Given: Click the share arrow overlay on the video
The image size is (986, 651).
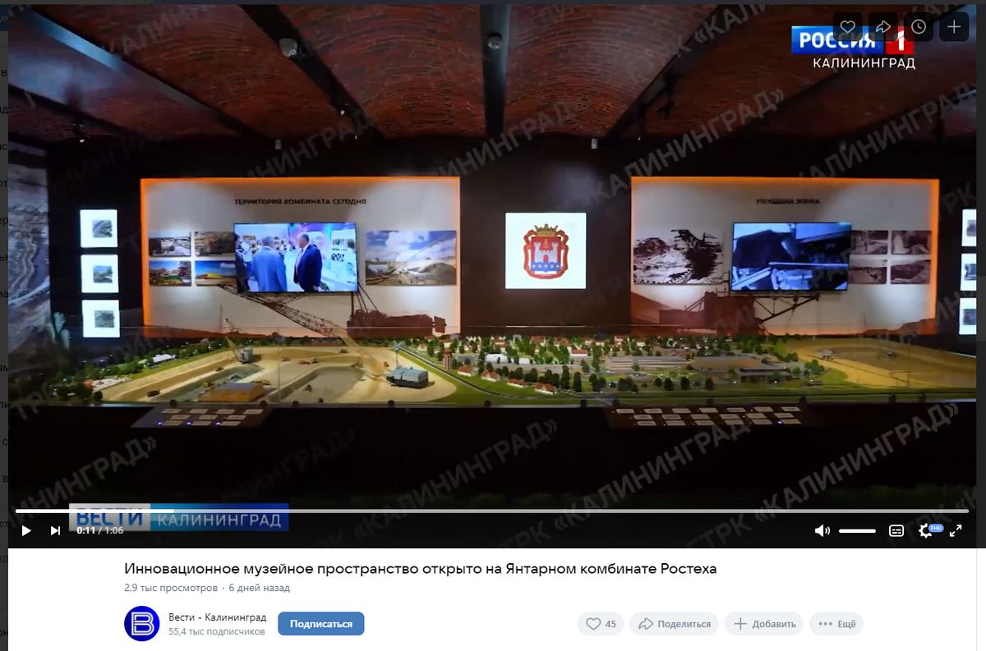Looking at the screenshot, I should tap(883, 27).
